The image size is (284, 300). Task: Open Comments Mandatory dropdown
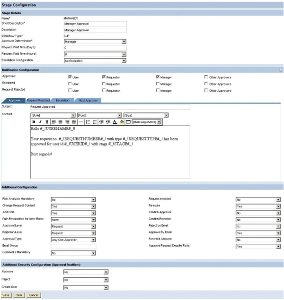pyautogui.click(x=73, y=253)
